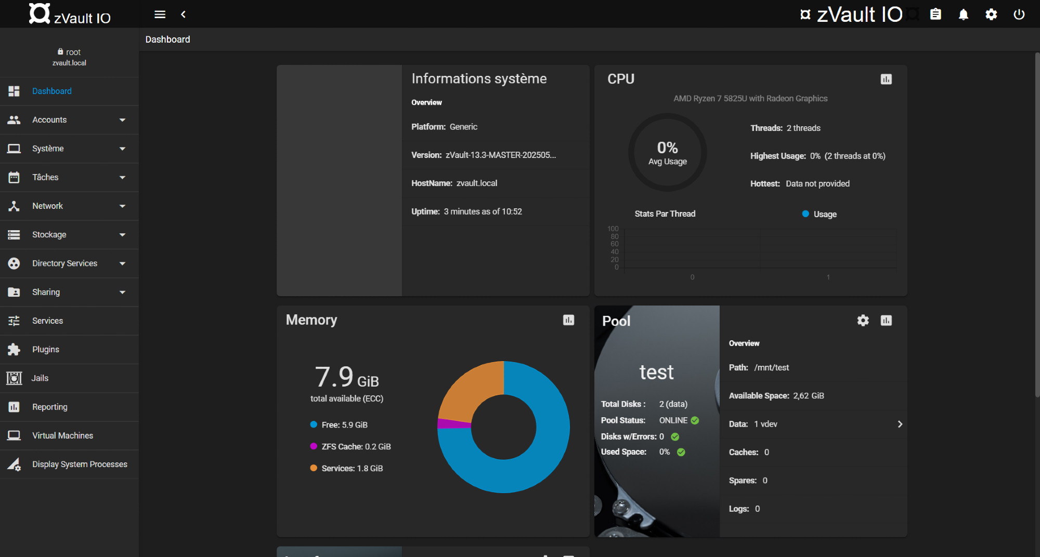Image resolution: width=1040 pixels, height=557 pixels.
Task: Open the Reporting menu item
Action: [x=69, y=407]
